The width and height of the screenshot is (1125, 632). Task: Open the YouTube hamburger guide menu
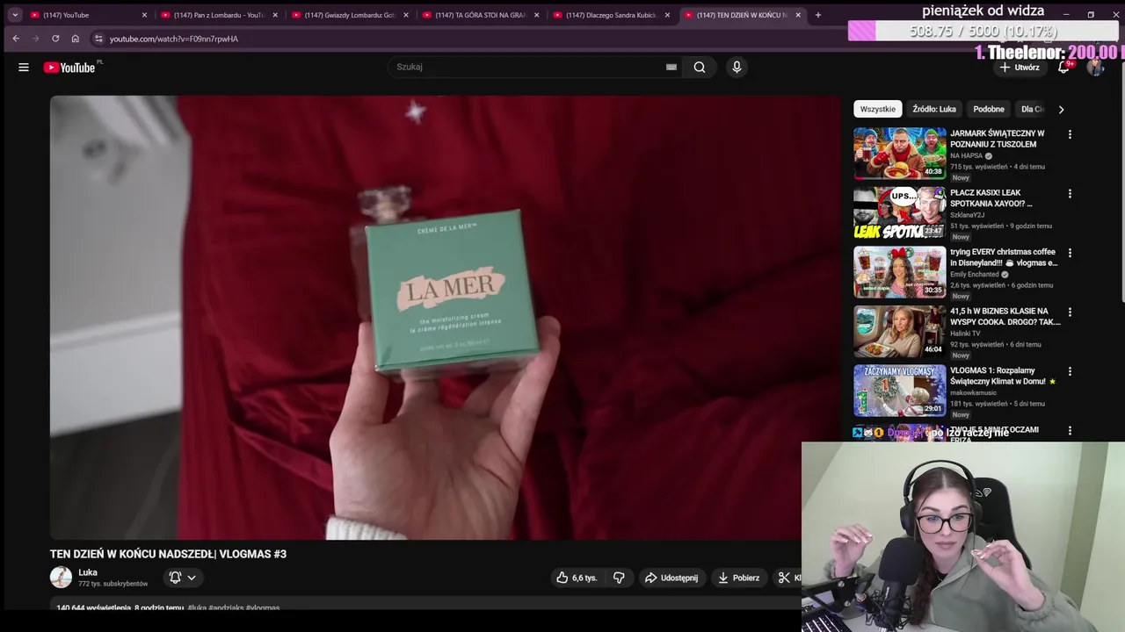tap(24, 68)
